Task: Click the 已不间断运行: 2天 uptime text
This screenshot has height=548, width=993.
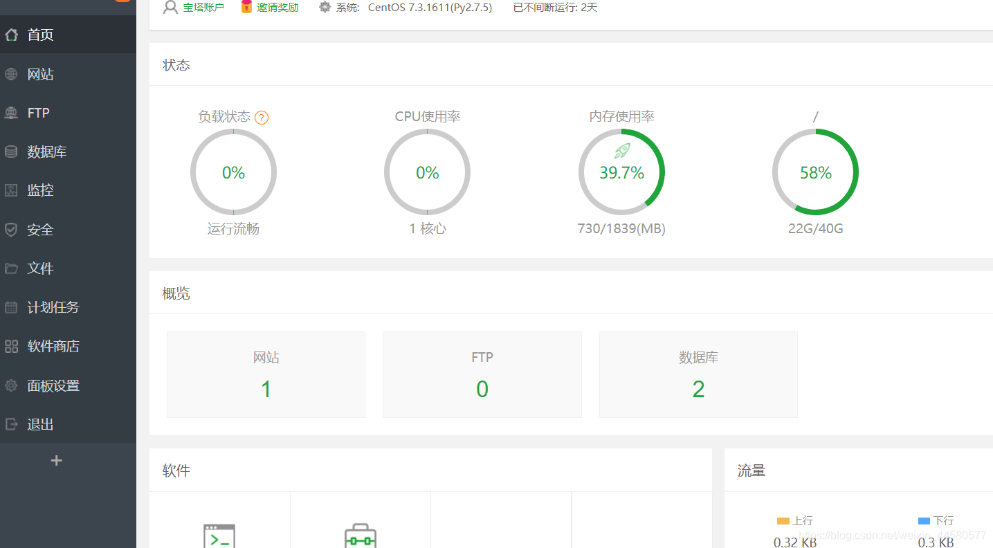Action: coord(555,8)
